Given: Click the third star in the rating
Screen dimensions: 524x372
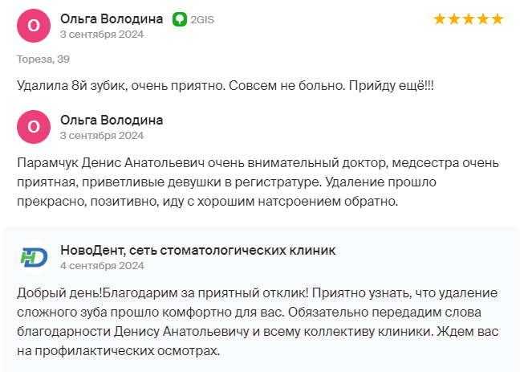Looking at the screenshot, I should [469, 18].
